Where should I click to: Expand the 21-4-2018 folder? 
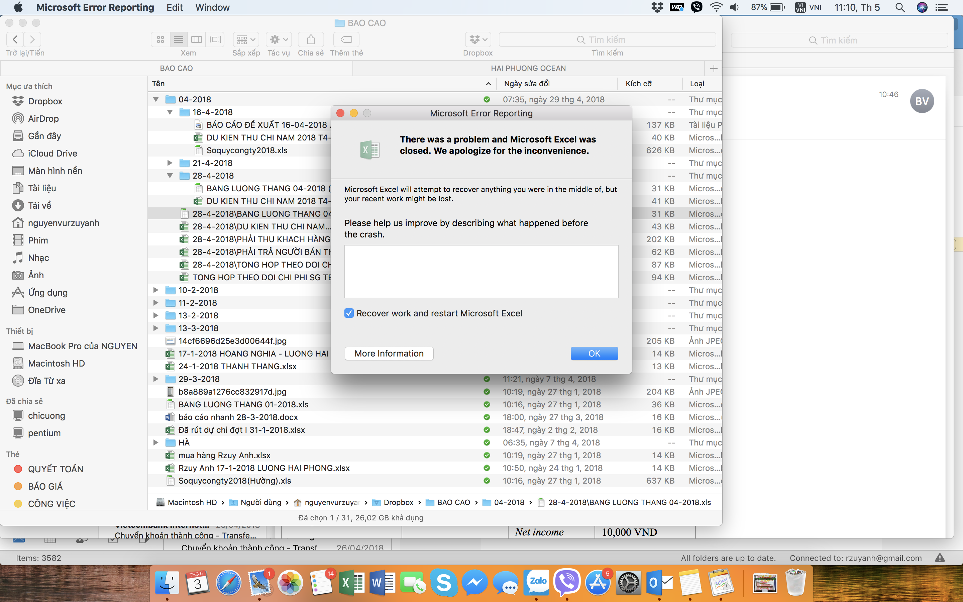click(x=170, y=163)
